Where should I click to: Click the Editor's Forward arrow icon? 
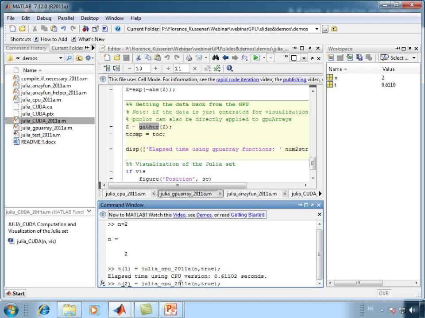[235, 57]
